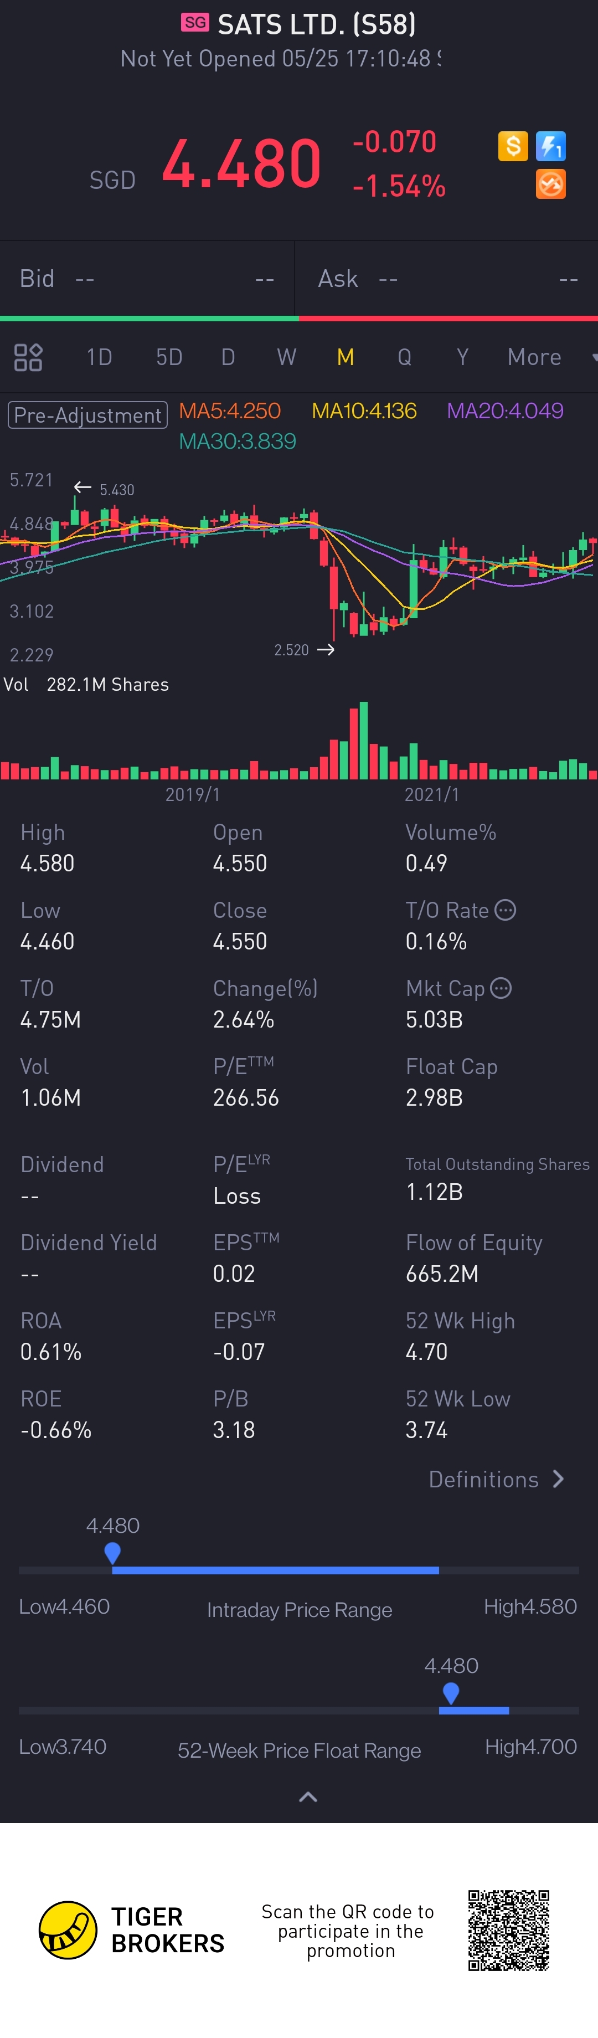
Task: Tap the -1.54% change value
Action: [x=399, y=187]
